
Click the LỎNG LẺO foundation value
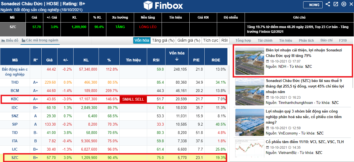tap(148, 27)
